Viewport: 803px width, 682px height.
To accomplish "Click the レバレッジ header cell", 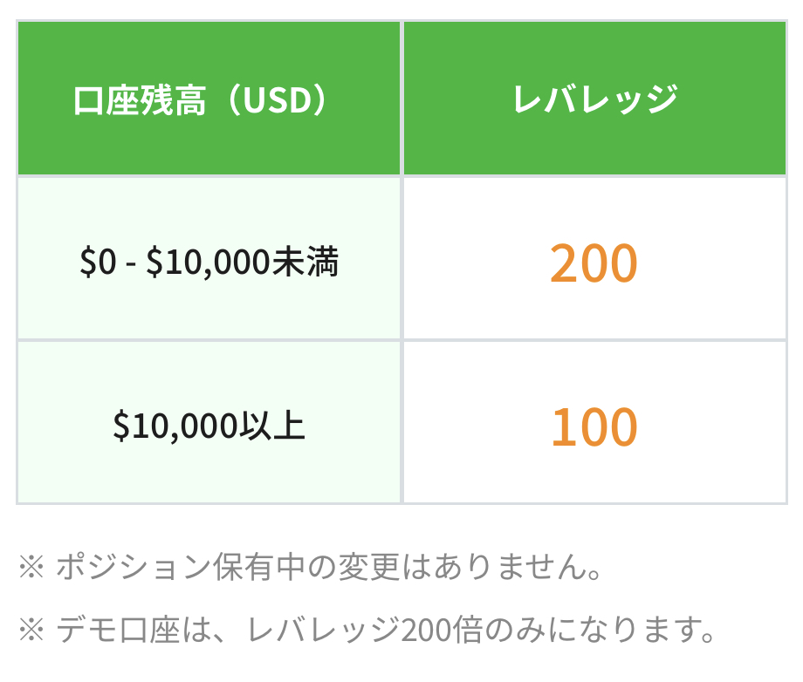I will (595, 99).
